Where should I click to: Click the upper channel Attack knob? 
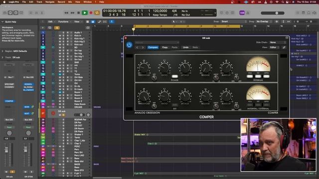pos(185,68)
